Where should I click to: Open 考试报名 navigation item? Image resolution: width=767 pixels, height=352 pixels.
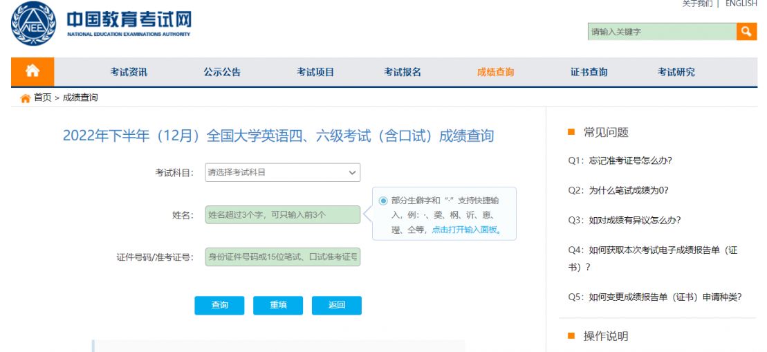[403, 72]
